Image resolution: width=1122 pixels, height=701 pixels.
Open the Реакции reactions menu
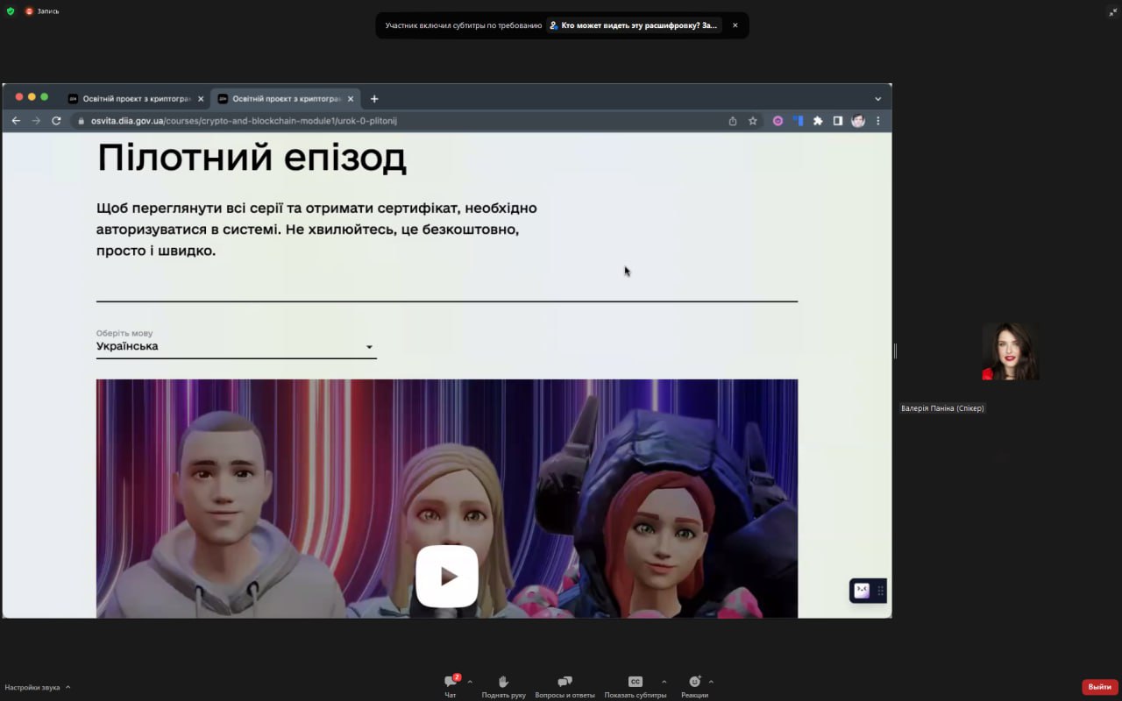[x=694, y=685]
